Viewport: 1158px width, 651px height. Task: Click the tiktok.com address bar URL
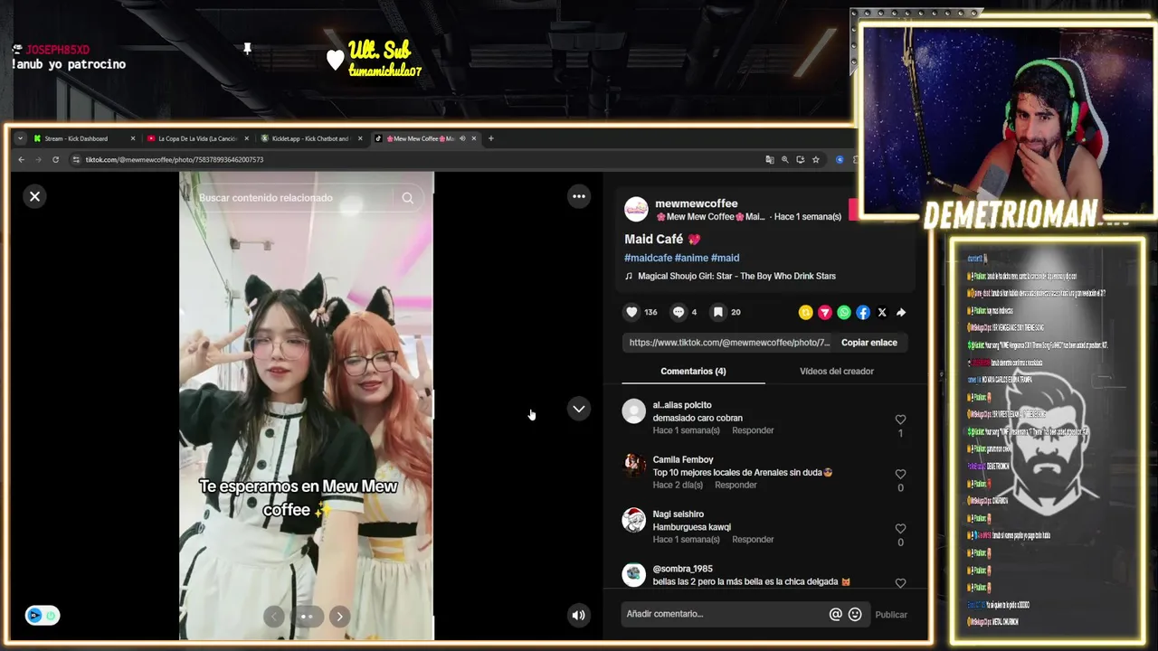point(175,160)
